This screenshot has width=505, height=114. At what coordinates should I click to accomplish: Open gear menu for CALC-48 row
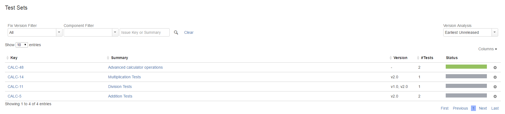495,68
